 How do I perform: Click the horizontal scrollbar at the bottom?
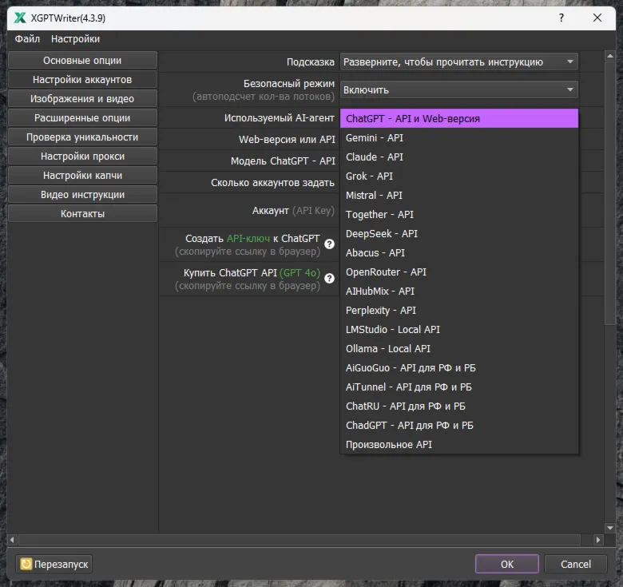304,541
